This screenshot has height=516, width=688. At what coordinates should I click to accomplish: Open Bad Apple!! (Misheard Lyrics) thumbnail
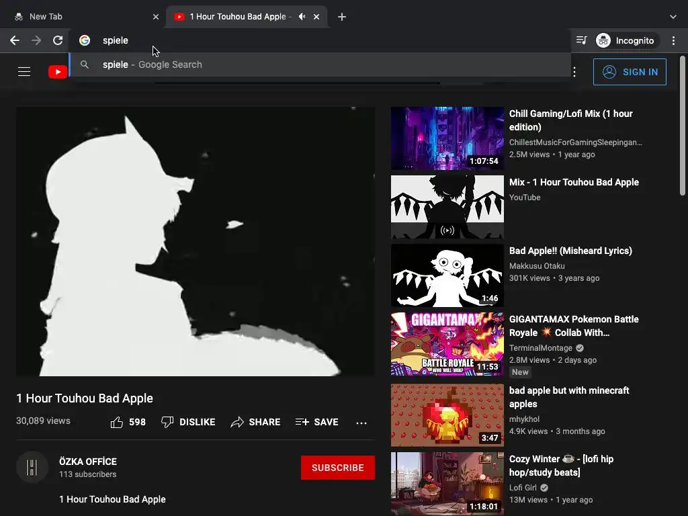point(447,275)
